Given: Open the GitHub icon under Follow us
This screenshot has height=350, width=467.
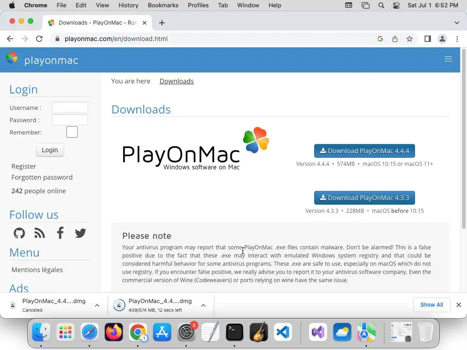Looking at the screenshot, I should coord(19,233).
